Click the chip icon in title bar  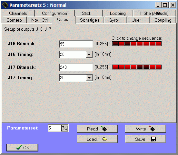pos(5,5)
